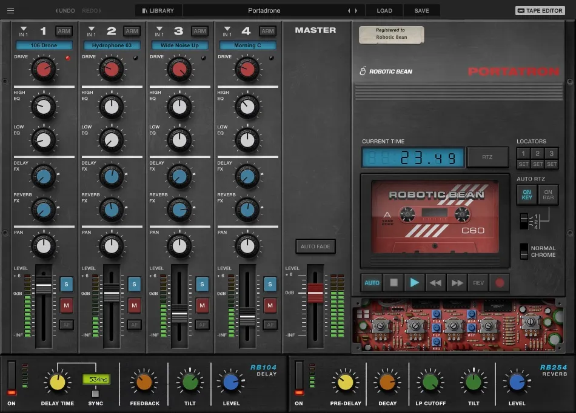
Task: Click channel 4 Delay FX knob
Action: pyautogui.click(x=247, y=176)
